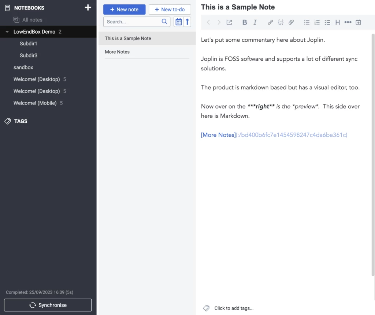Open the more toolbar options ellipsis
The image size is (375, 315).
348,22
